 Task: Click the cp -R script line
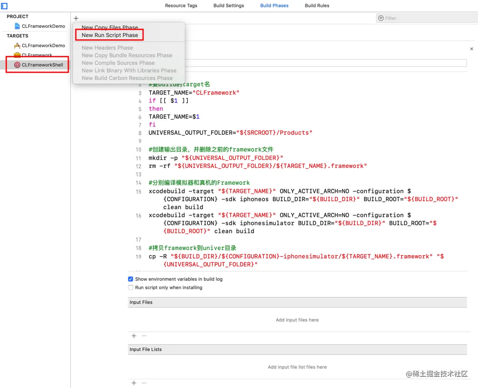click(x=296, y=260)
